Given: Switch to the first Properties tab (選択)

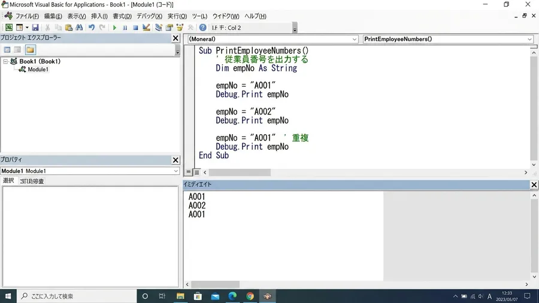Looking at the screenshot, I should pyautogui.click(x=8, y=181).
